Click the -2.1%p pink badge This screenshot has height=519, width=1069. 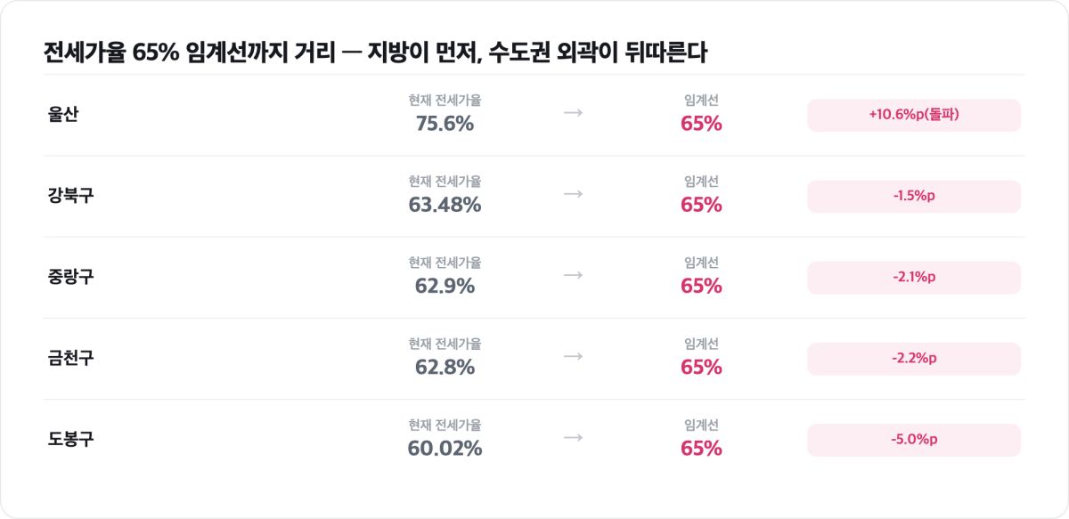click(914, 277)
